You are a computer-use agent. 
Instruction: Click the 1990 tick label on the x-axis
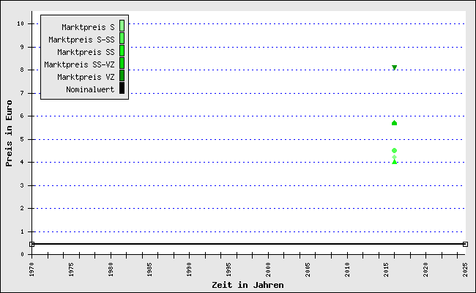coord(190,268)
